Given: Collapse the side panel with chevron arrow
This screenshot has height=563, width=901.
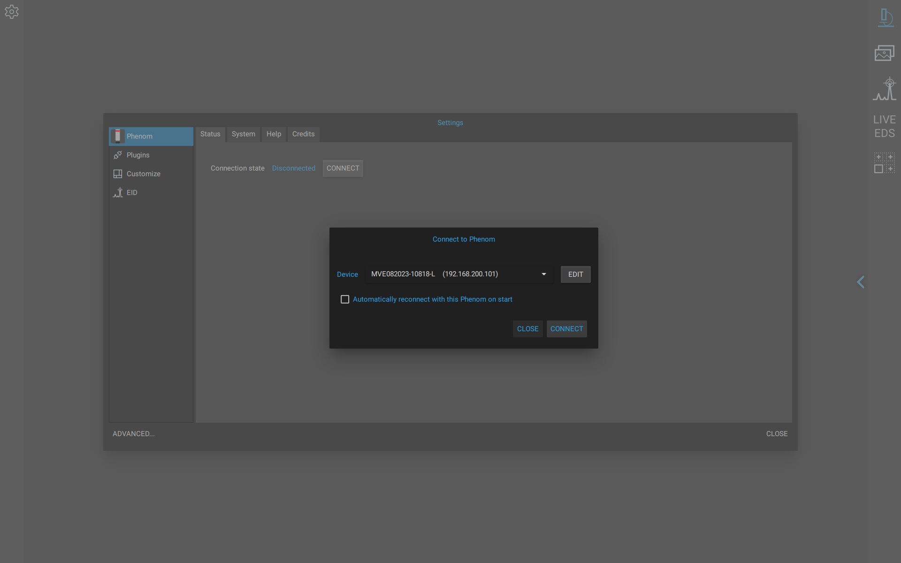Looking at the screenshot, I should coord(861,282).
